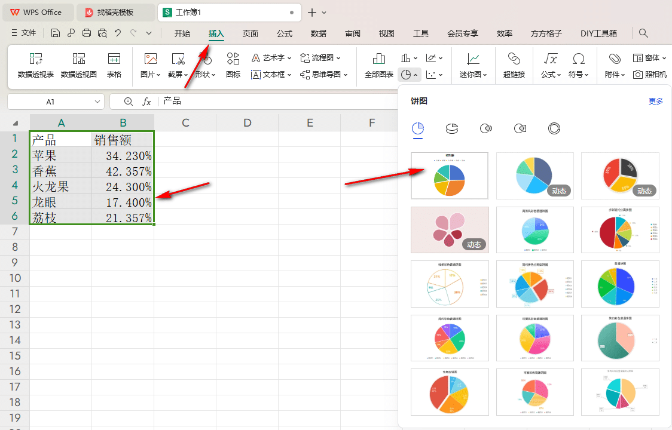Select cell containing 火龙果
Viewport: 672px width, 430px height.
(x=61, y=186)
